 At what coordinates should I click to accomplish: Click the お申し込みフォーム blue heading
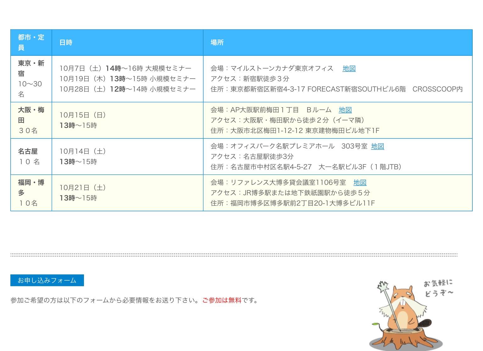click(x=47, y=280)
